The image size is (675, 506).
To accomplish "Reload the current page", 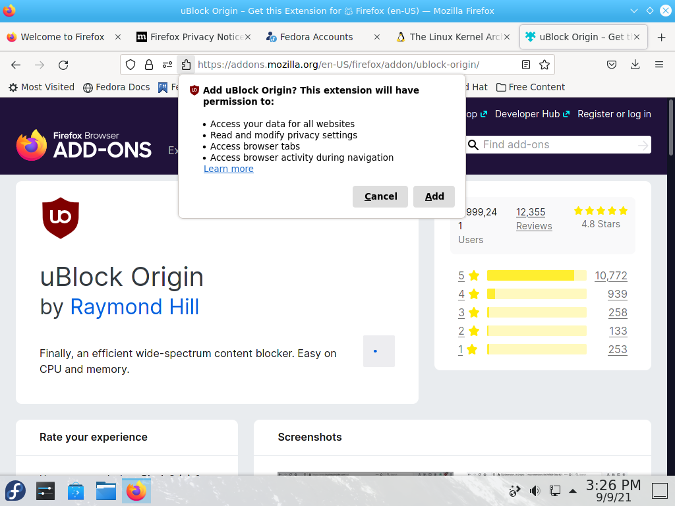I will (63, 65).
